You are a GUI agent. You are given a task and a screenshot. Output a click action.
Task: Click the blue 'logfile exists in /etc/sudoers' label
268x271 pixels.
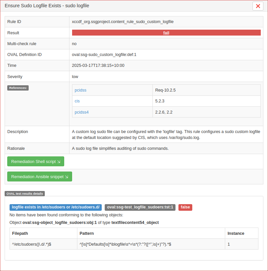tap(56, 207)
